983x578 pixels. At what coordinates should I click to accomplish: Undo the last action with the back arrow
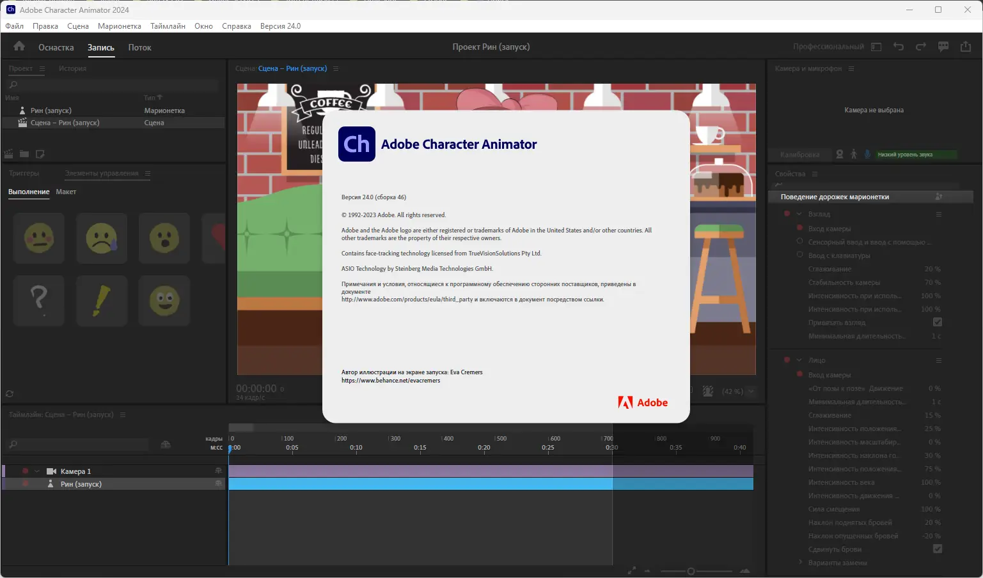click(x=899, y=47)
